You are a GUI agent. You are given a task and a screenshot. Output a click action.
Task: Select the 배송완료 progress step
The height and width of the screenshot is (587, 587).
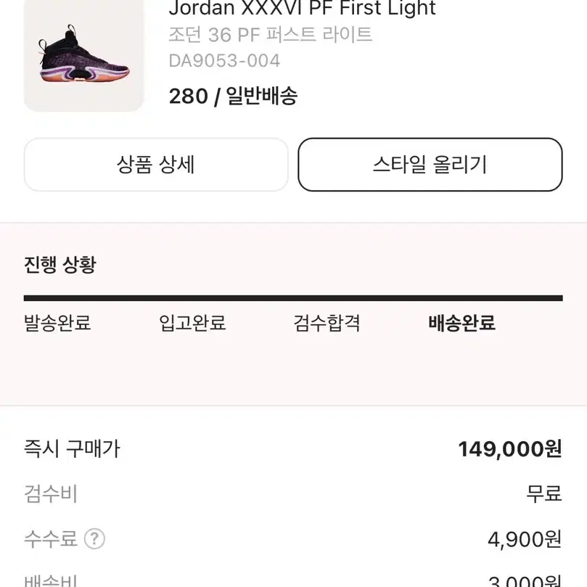[x=461, y=323]
